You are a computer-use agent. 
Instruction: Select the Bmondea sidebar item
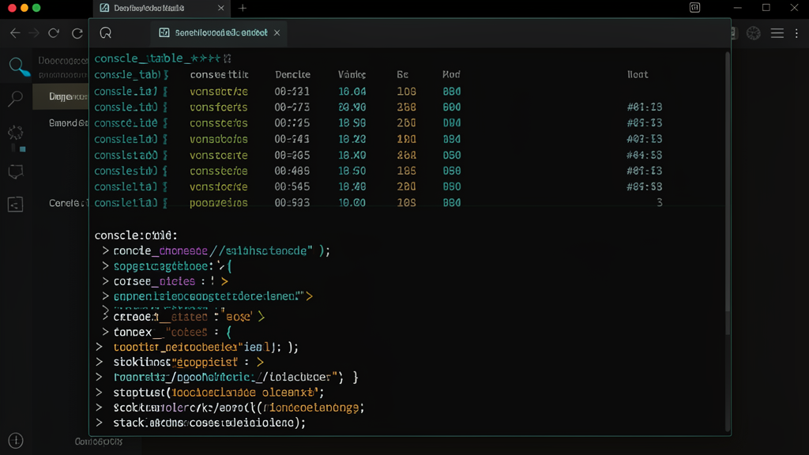69,122
